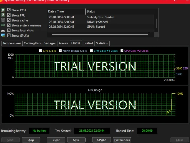The image size is (190, 143).
Task: Uncheck the Stress FPU checkbox
Action: click(9, 15)
